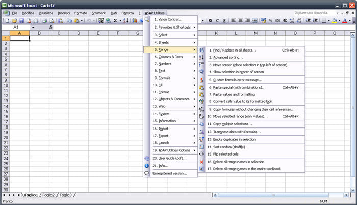Switch to Foglio3 sheet tab
Image resolution: width=357 pixels, height=205 pixels.
click(66, 195)
